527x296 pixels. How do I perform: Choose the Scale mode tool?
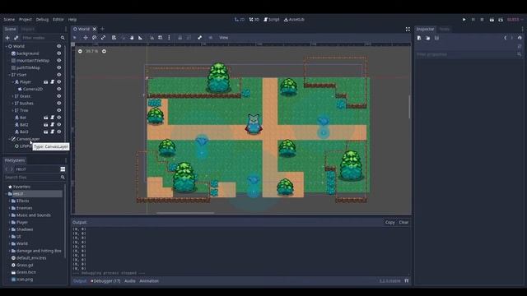coord(103,38)
